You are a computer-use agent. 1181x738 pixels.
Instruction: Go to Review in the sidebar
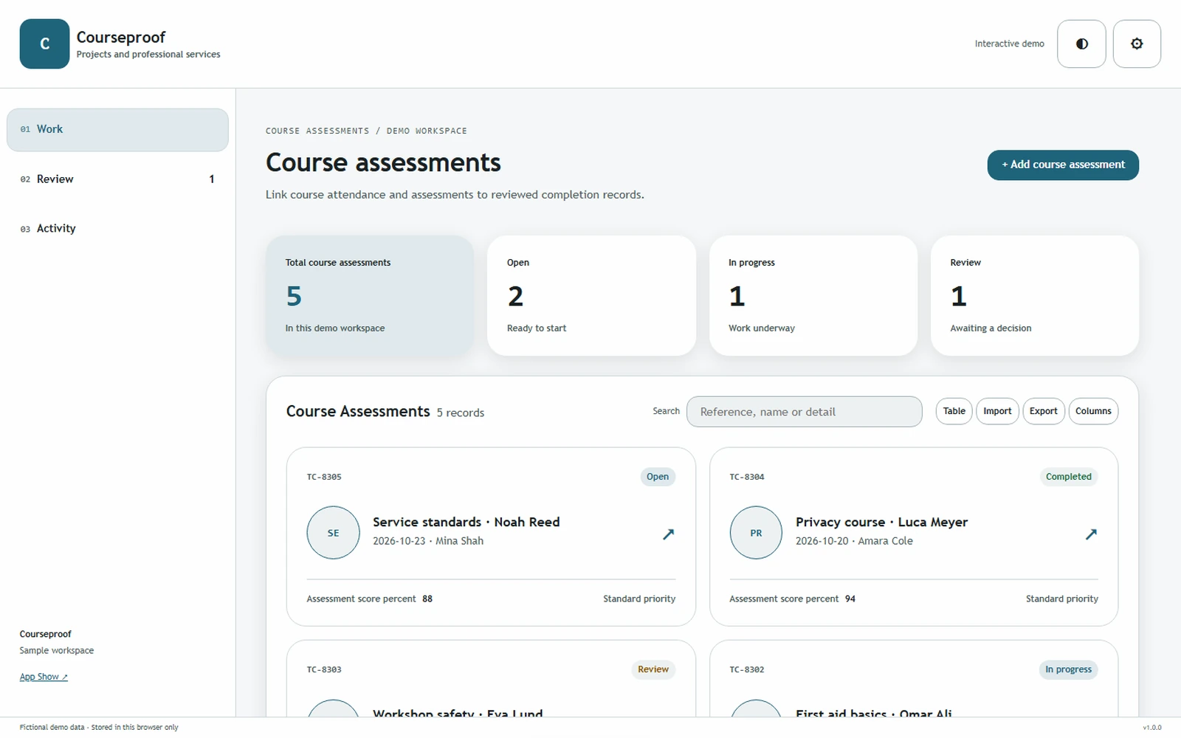pyautogui.click(x=117, y=179)
